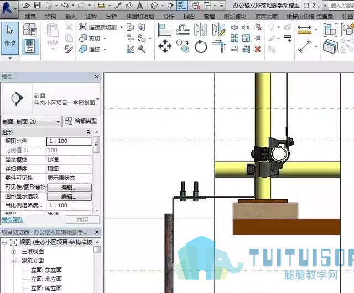Select the Text tool (A) icon

tap(140, 6)
